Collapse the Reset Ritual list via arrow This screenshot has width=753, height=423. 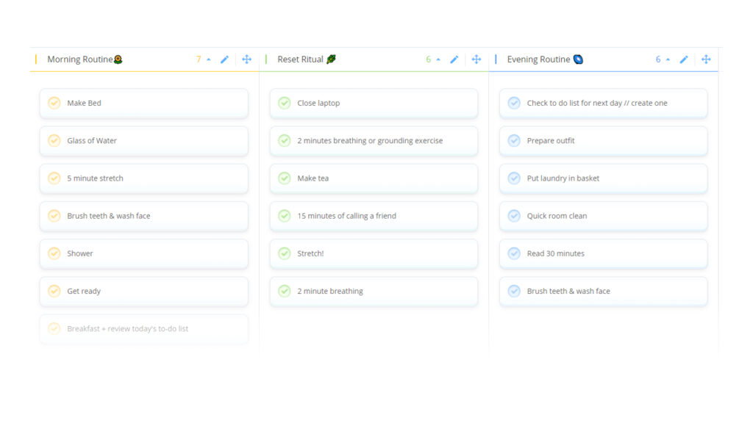point(438,59)
